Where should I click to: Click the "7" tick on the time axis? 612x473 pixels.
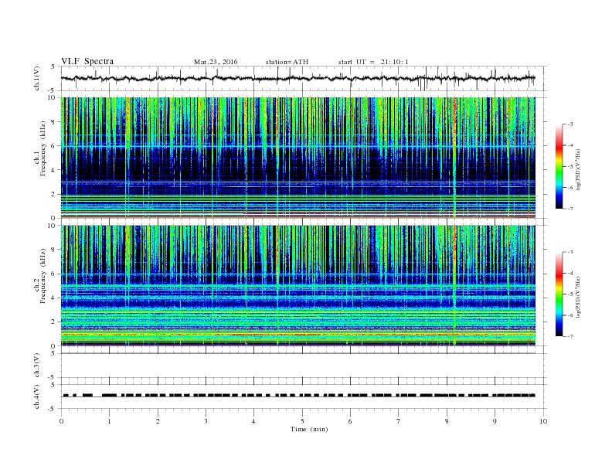(399, 421)
